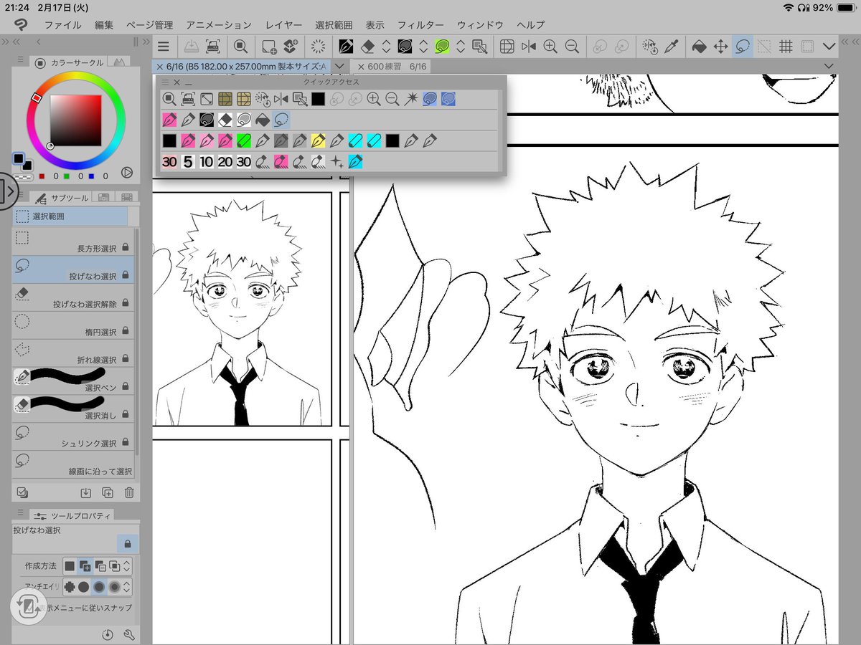This screenshot has width=861, height=645.
Task: Toggle lock on 選択ペン sub tool row
Action: coord(126,387)
